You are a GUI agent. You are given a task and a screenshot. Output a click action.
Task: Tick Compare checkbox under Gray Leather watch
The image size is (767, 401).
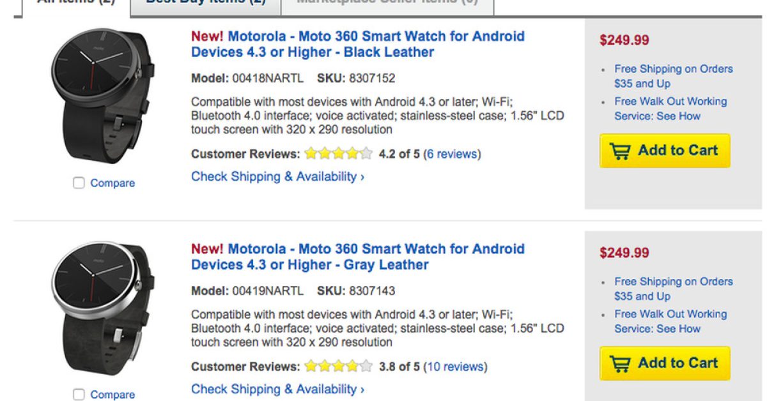pos(79,395)
